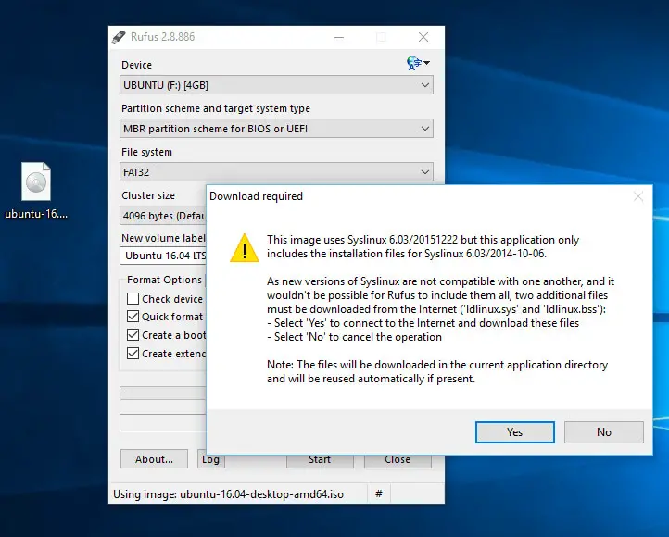The image size is (669, 537).
Task: Click the New volume label field
Action: click(163, 256)
